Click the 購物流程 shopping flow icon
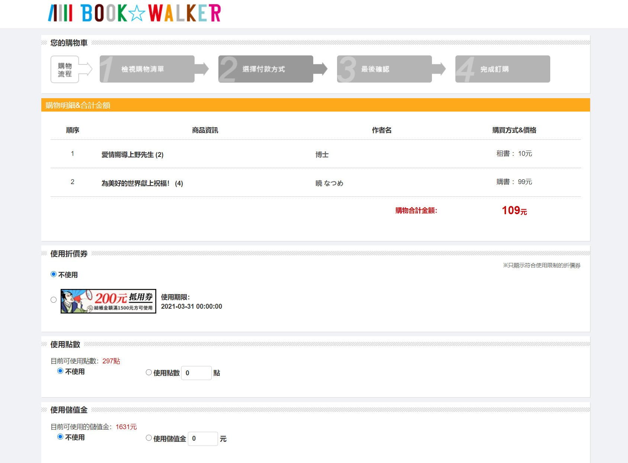The image size is (628, 463). [x=65, y=70]
